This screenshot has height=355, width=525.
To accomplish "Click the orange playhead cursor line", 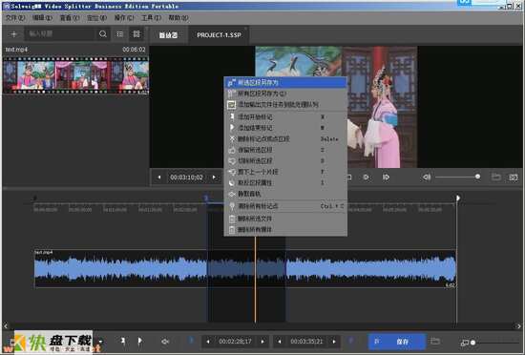I will pos(255,280).
